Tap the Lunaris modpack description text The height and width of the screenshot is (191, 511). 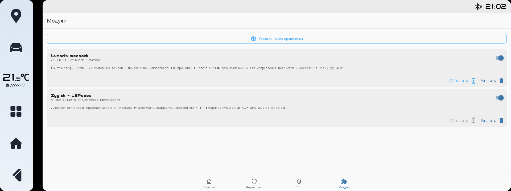point(197,68)
